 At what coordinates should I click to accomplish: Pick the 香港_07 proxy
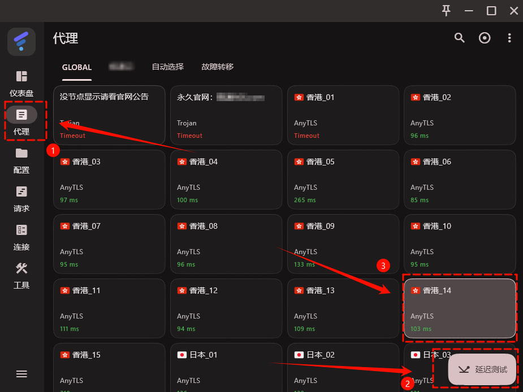pyautogui.click(x=109, y=244)
